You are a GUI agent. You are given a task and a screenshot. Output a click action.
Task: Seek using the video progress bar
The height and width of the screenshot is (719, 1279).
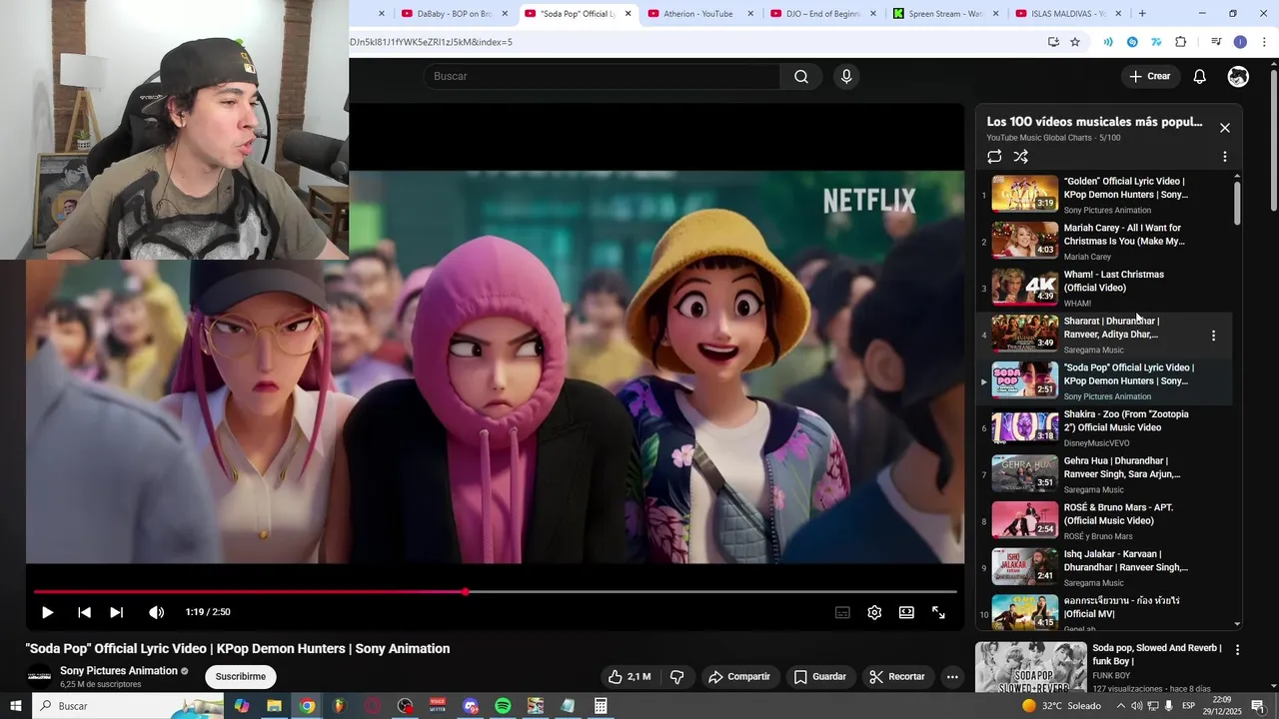[495, 592]
